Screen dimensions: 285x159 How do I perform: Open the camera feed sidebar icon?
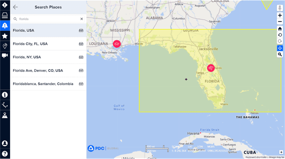5,55
